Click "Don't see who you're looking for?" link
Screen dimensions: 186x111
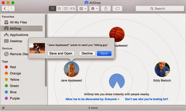(146, 99)
